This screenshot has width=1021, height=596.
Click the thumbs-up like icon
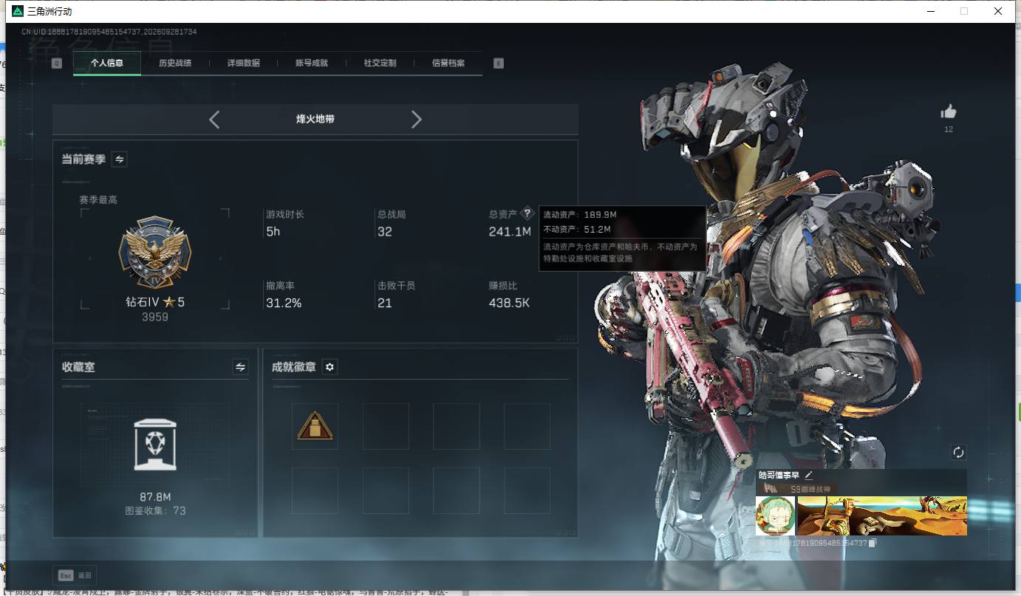tap(949, 112)
